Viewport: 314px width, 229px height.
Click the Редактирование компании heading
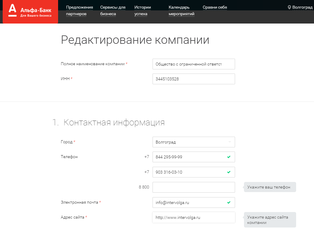(135, 40)
